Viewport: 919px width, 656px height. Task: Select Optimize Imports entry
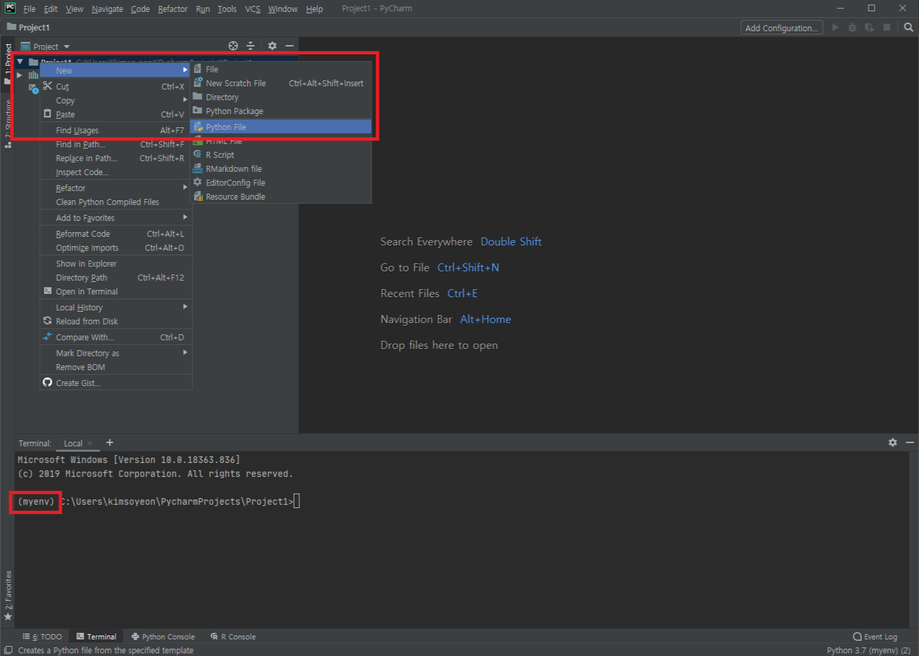pyautogui.click(x=115, y=247)
